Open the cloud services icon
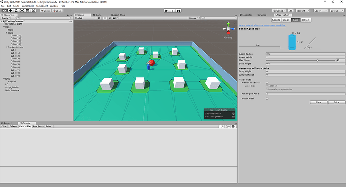The height and width of the screenshot is (187, 346). click(291, 11)
